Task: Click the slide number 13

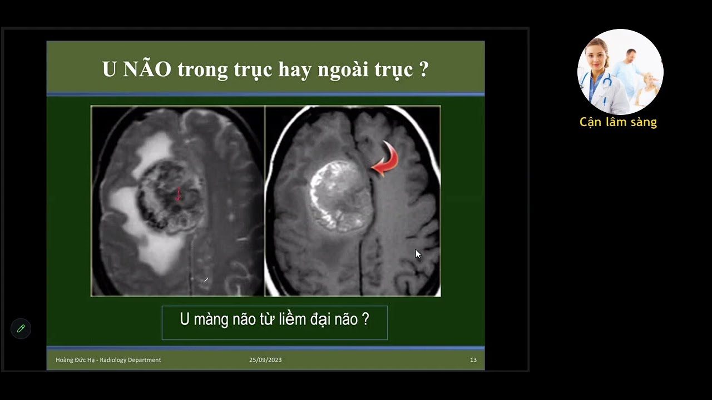Action: 473,360
